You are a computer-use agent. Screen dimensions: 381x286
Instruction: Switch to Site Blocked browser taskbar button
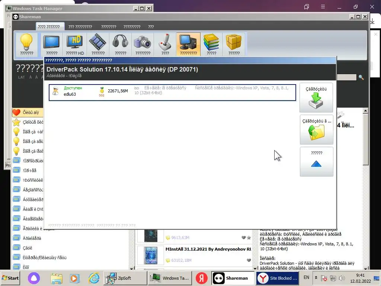pos(278,278)
